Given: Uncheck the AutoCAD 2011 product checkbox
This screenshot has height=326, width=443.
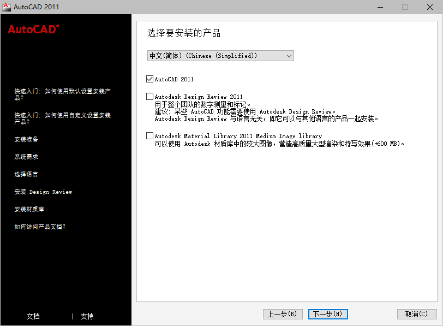Looking at the screenshot, I should (x=149, y=79).
